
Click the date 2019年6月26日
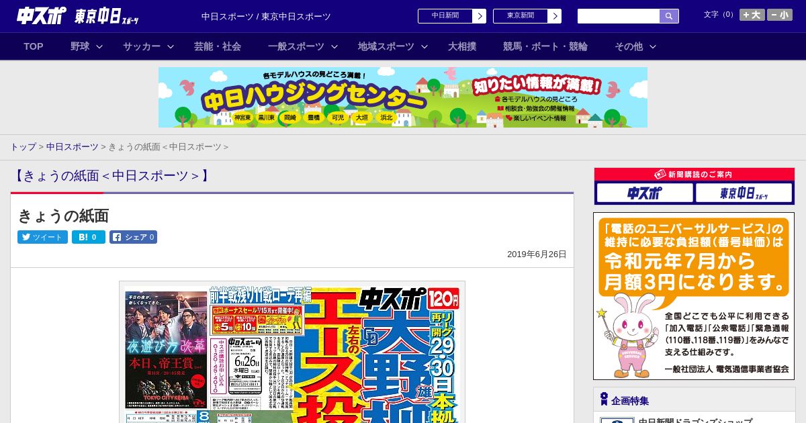[537, 254]
